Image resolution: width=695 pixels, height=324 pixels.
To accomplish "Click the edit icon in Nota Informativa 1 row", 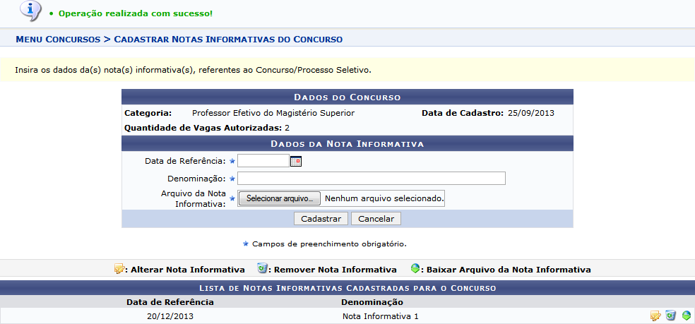I will (x=655, y=316).
